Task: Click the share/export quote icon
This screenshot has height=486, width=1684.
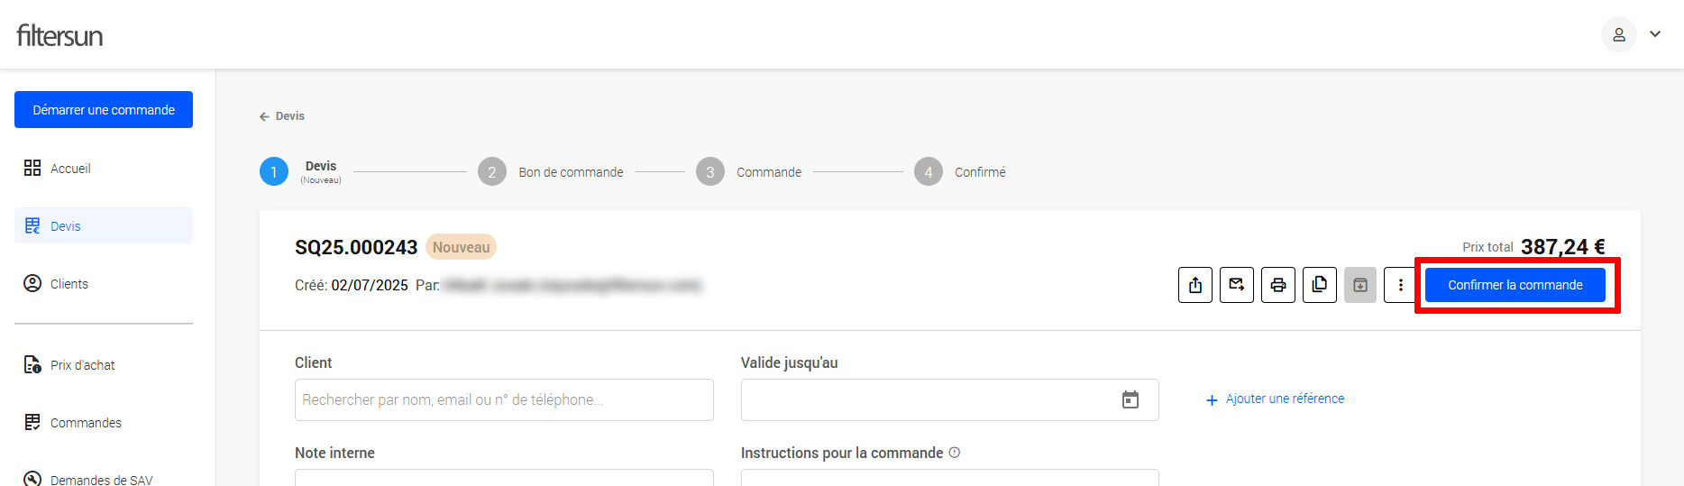Action: tap(1195, 285)
